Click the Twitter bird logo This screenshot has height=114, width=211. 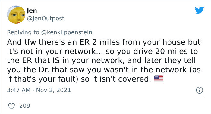point(199,10)
